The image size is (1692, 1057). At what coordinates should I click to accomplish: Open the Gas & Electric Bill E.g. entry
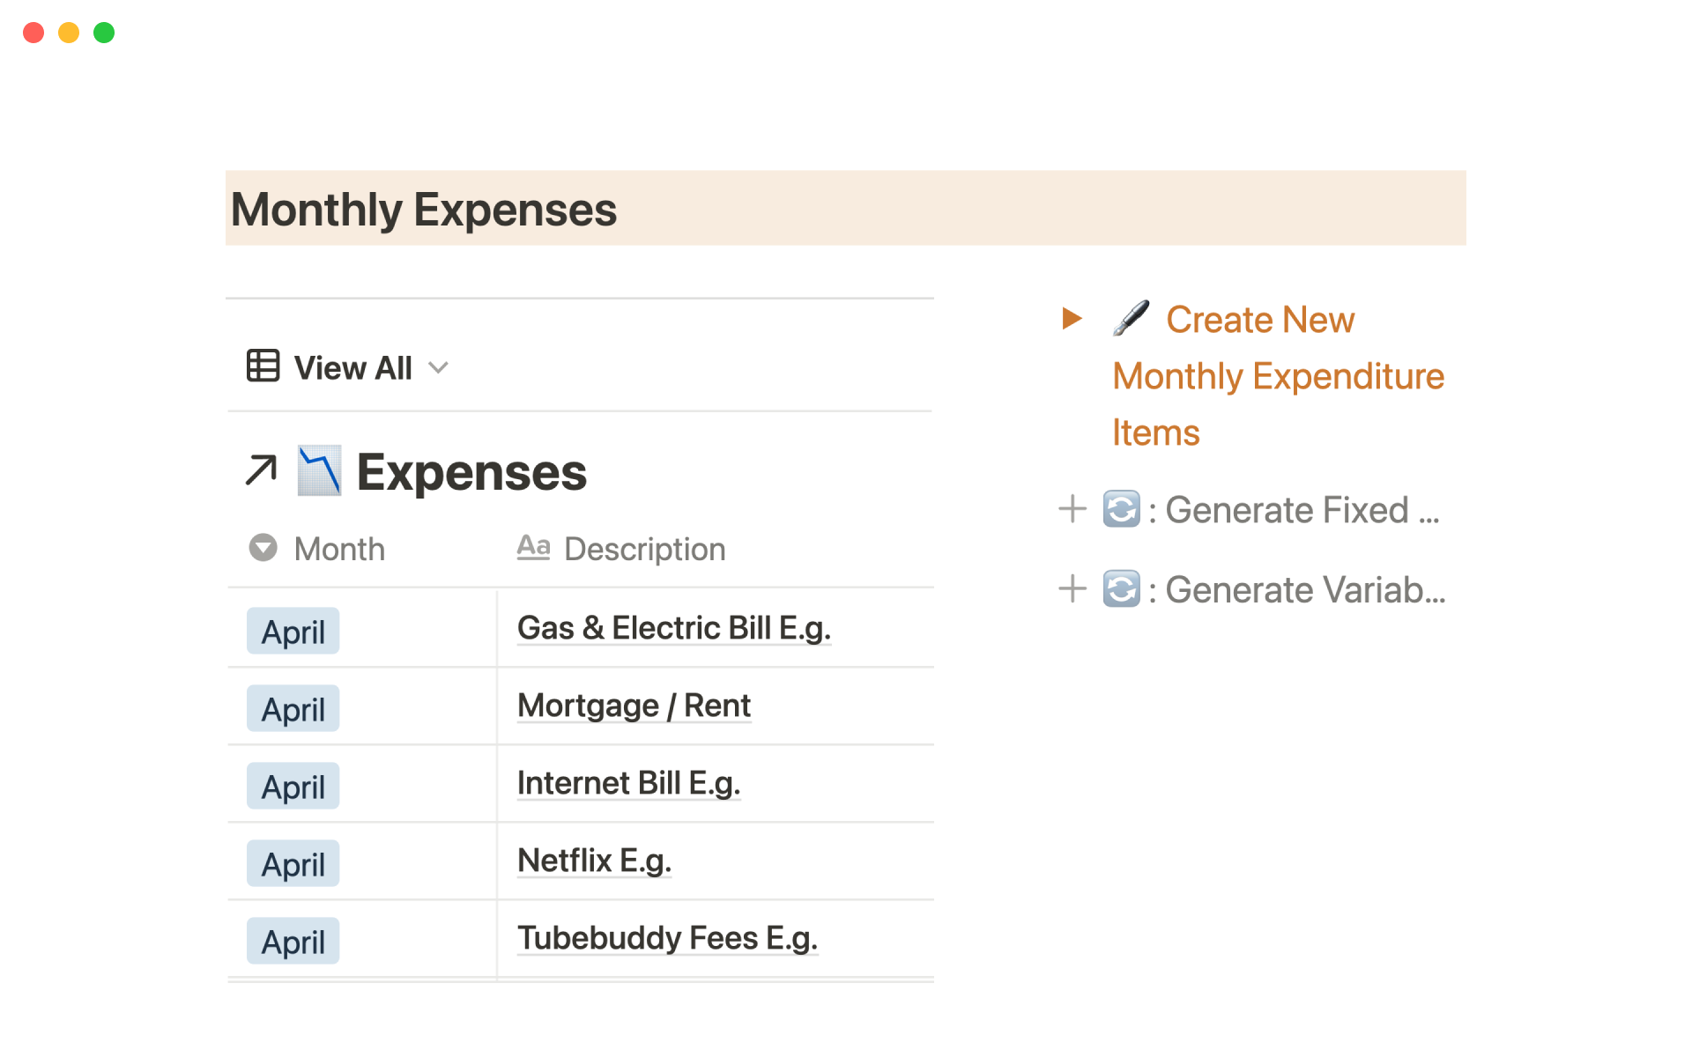point(673,628)
